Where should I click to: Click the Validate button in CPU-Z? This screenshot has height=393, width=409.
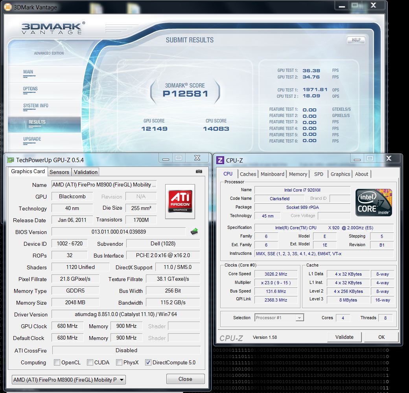coord(345,337)
